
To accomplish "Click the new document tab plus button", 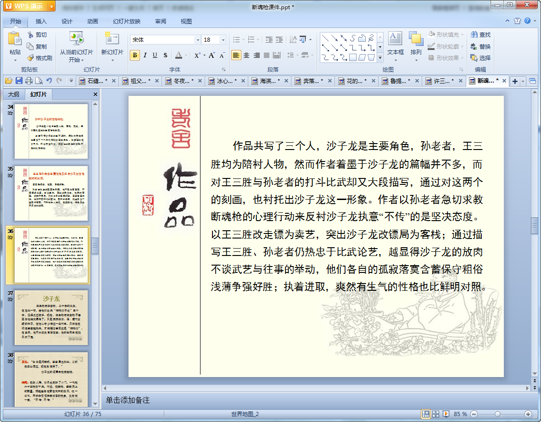I will pos(515,81).
